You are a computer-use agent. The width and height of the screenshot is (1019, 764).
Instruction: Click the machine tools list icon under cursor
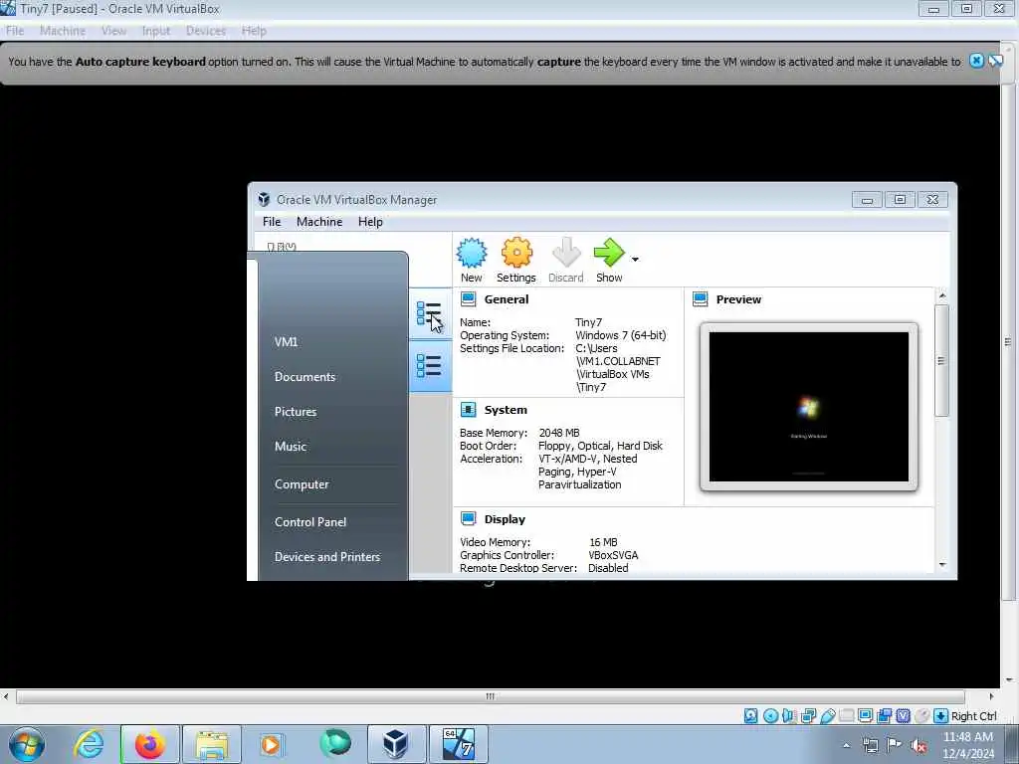pos(429,313)
